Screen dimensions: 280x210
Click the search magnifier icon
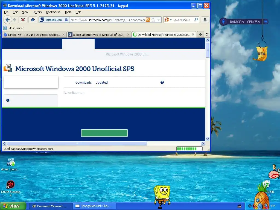(x=196, y=20)
